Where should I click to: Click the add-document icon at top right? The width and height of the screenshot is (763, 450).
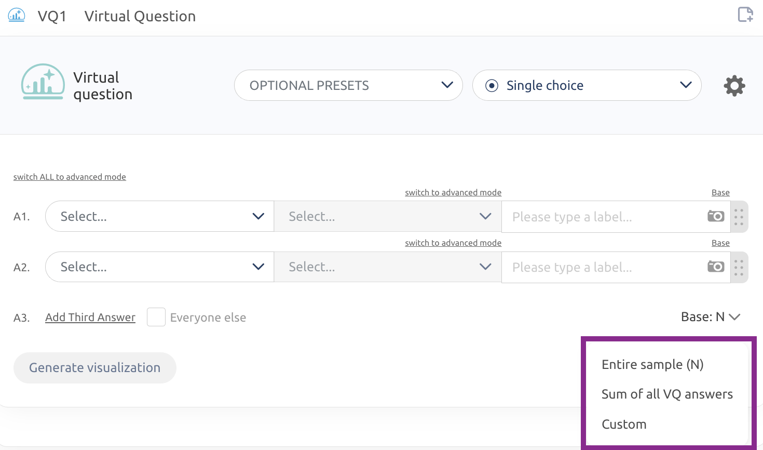(x=745, y=15)
